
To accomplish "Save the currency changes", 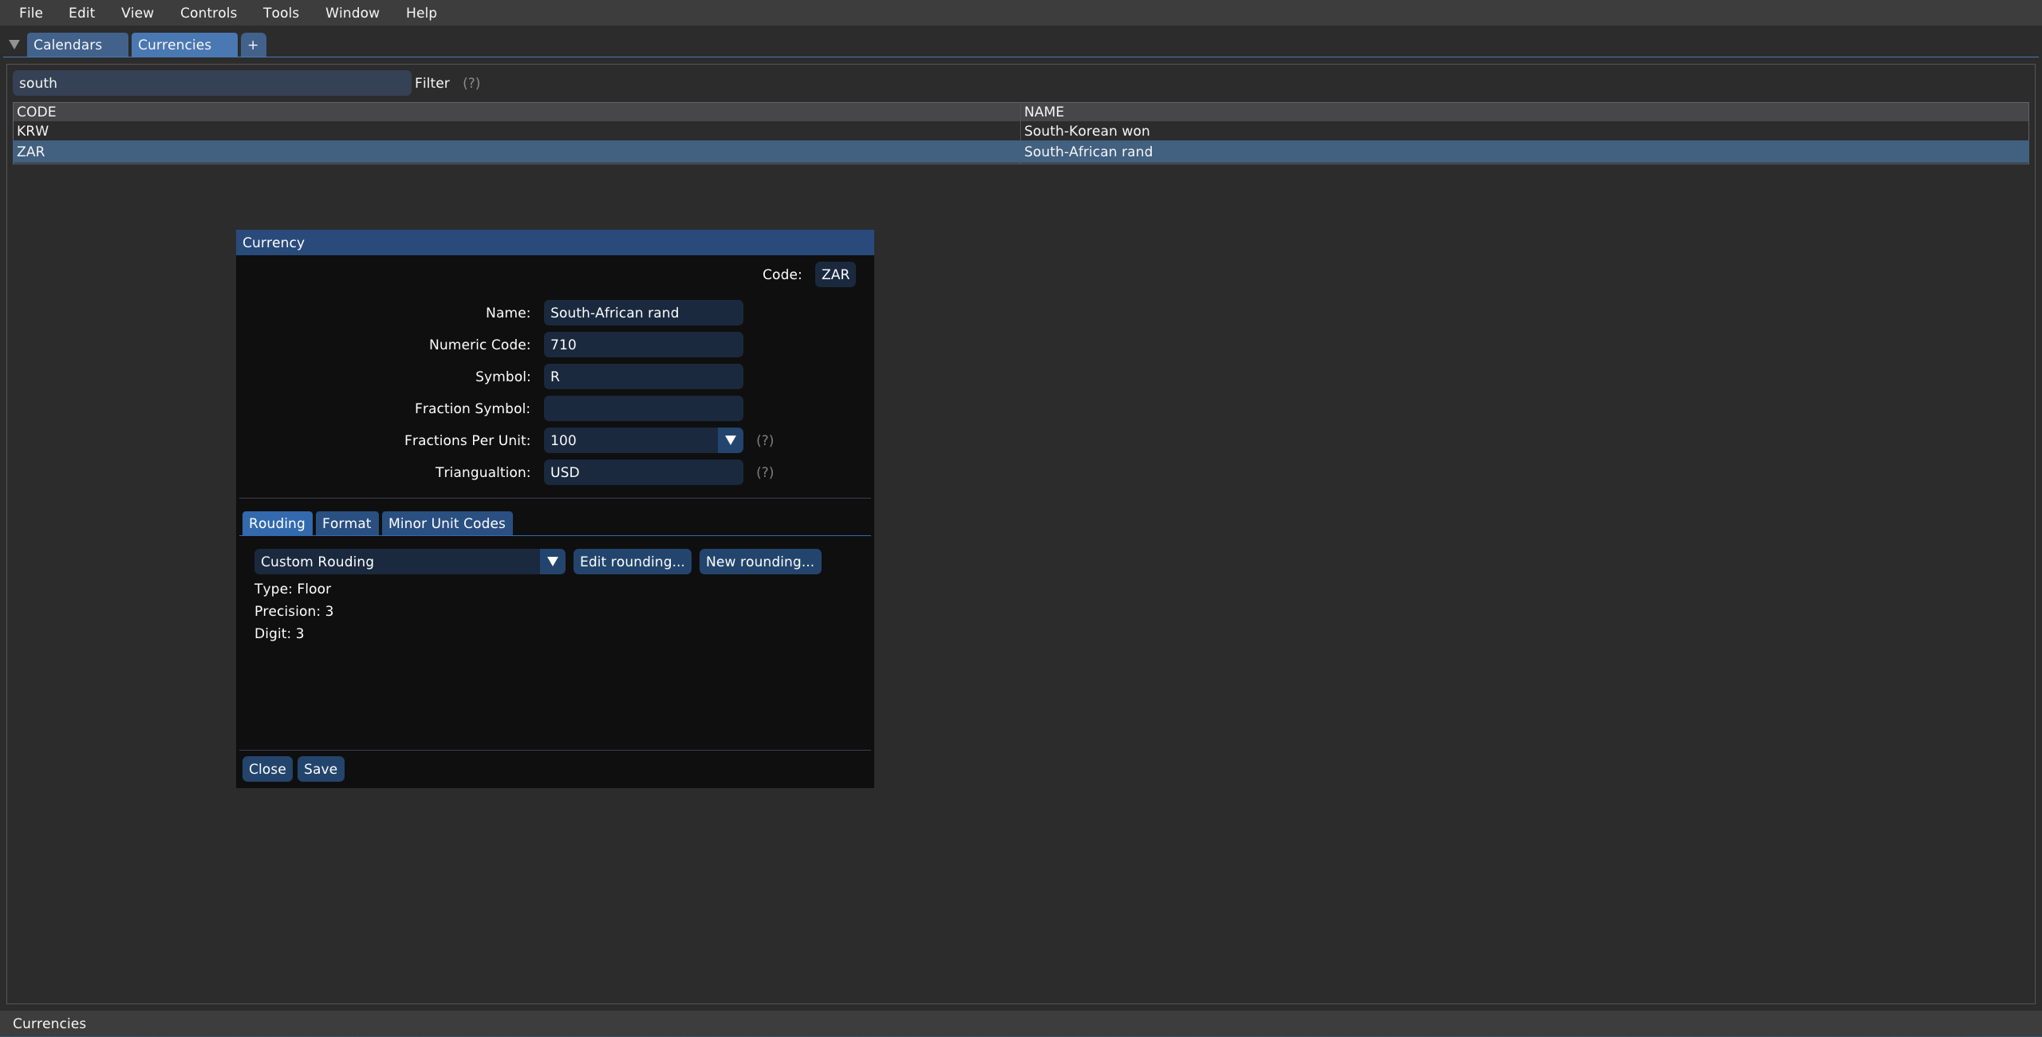I will click(321, 769).
